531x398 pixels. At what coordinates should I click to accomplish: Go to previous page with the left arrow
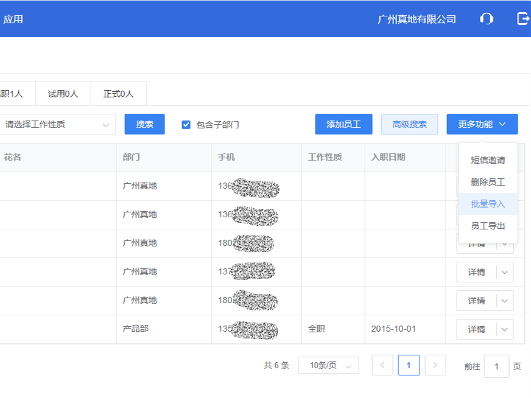pos(382,365)
